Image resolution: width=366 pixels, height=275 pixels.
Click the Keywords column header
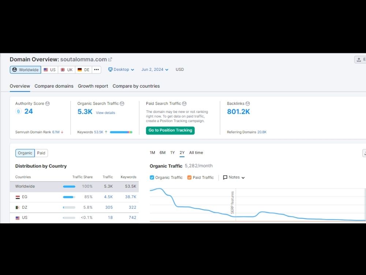pyautogui.click(x=128, y=177)
